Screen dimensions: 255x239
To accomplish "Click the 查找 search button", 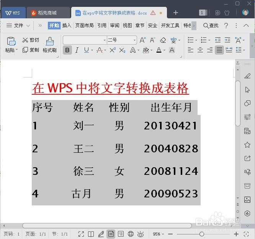I will point(211,26).
